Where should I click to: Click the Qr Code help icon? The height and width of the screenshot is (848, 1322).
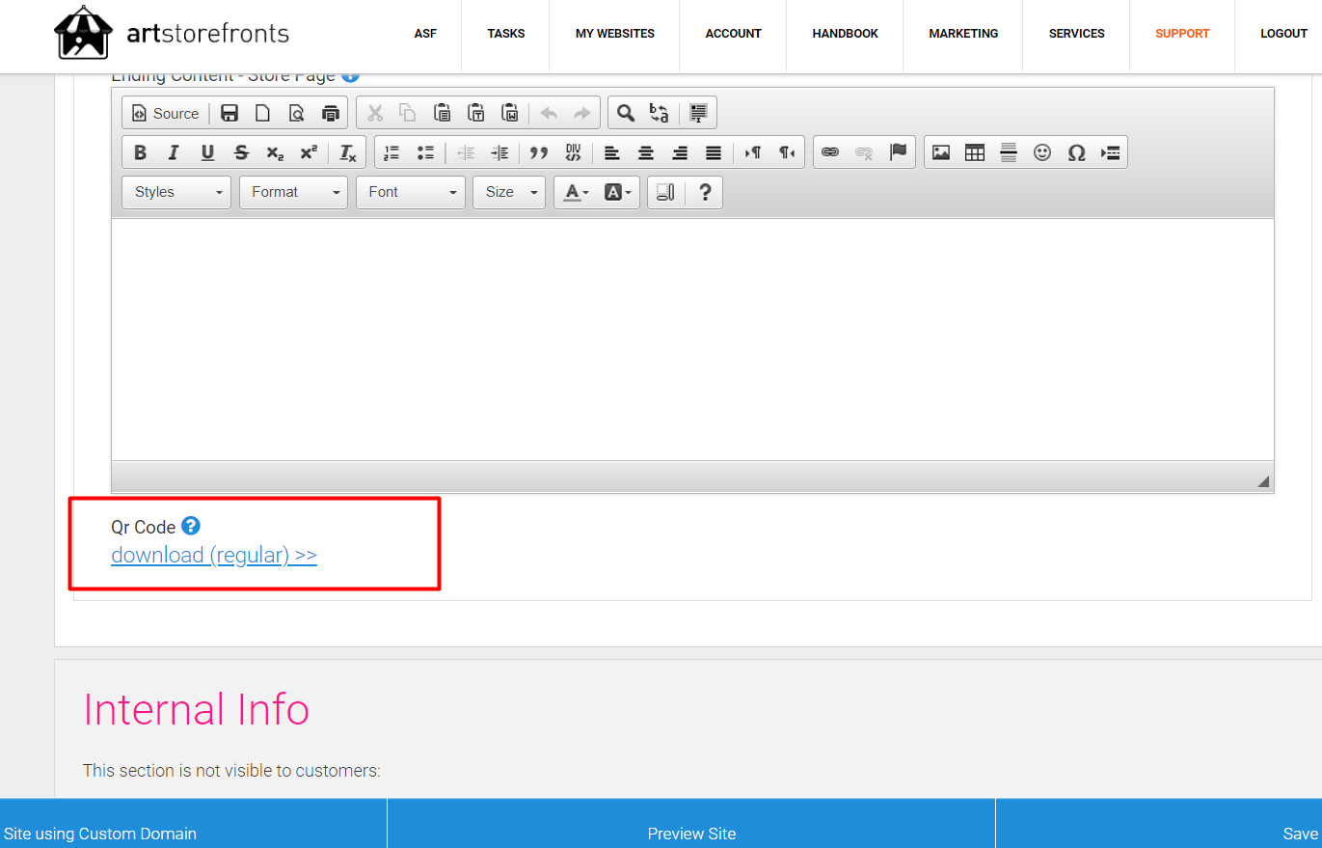[x=191, y=526]
